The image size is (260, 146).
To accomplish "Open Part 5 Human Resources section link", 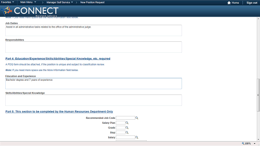I will coord(59,112).
